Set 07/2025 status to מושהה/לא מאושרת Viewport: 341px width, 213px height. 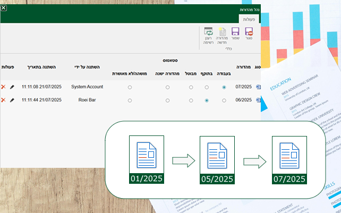[x=130, y=87]
